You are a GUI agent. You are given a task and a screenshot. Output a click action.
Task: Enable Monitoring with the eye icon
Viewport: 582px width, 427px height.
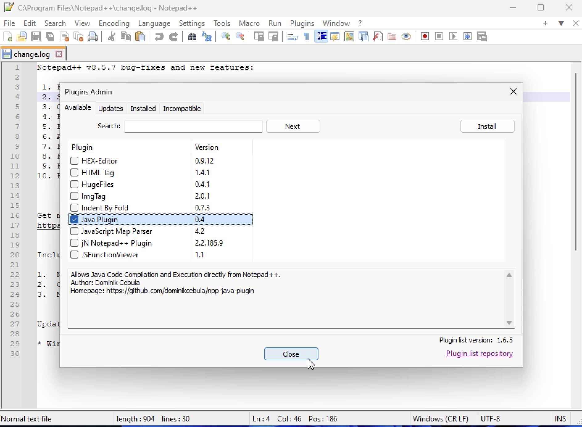(406, 36)
